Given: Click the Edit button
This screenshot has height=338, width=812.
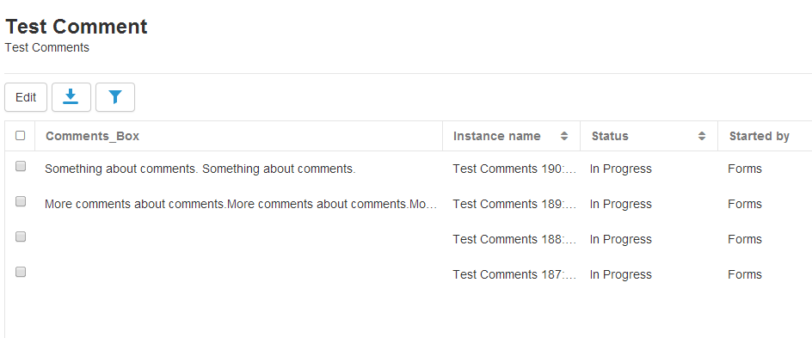Looking at the screenshot, I should point(26,97).
